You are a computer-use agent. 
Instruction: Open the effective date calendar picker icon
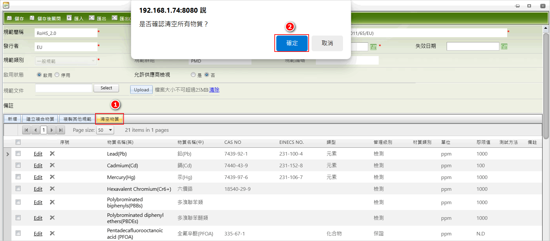click(x=373, y=47)
